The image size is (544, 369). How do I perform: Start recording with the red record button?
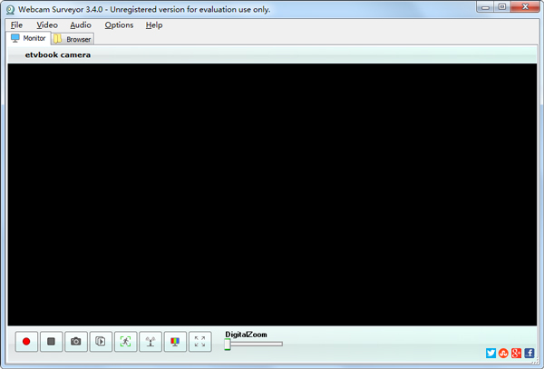tap(26, 342)
